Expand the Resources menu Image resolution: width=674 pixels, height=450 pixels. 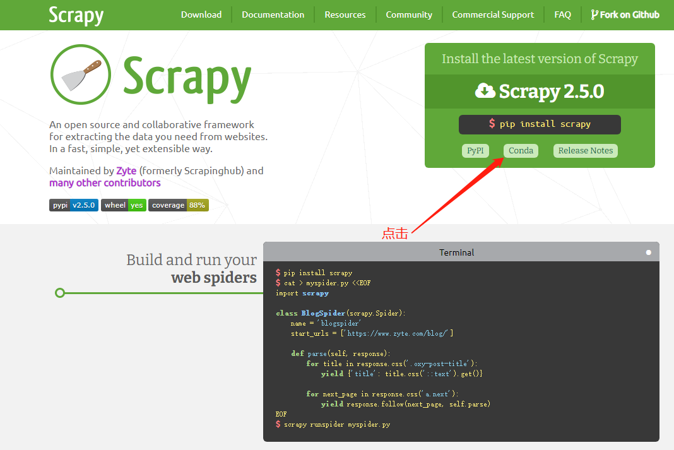pos(345,14)
